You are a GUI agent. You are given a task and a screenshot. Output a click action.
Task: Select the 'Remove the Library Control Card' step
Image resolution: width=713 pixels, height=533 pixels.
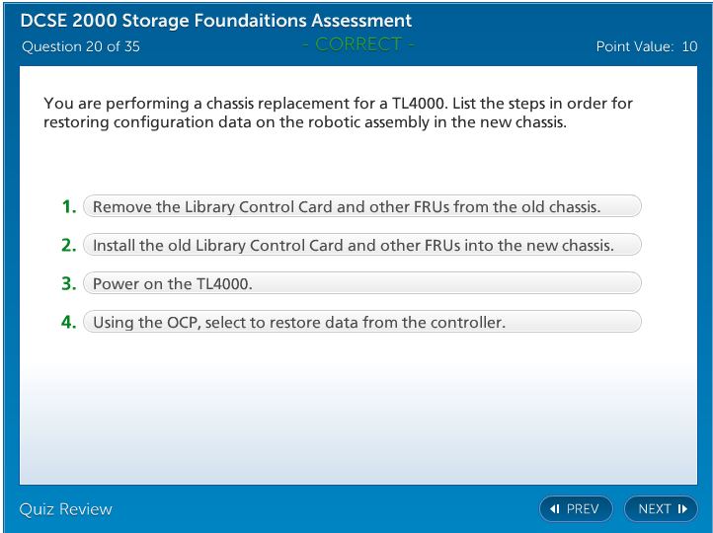click(362, 207)
